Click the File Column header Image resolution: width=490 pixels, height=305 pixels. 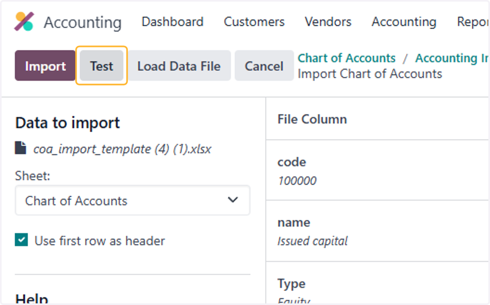[312, 119]
